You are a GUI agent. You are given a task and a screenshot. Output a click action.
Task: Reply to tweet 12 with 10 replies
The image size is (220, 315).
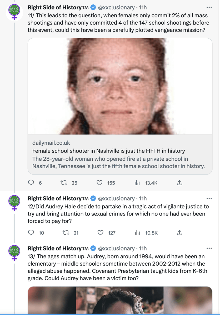pyautogui.click(x=32, y=232)
